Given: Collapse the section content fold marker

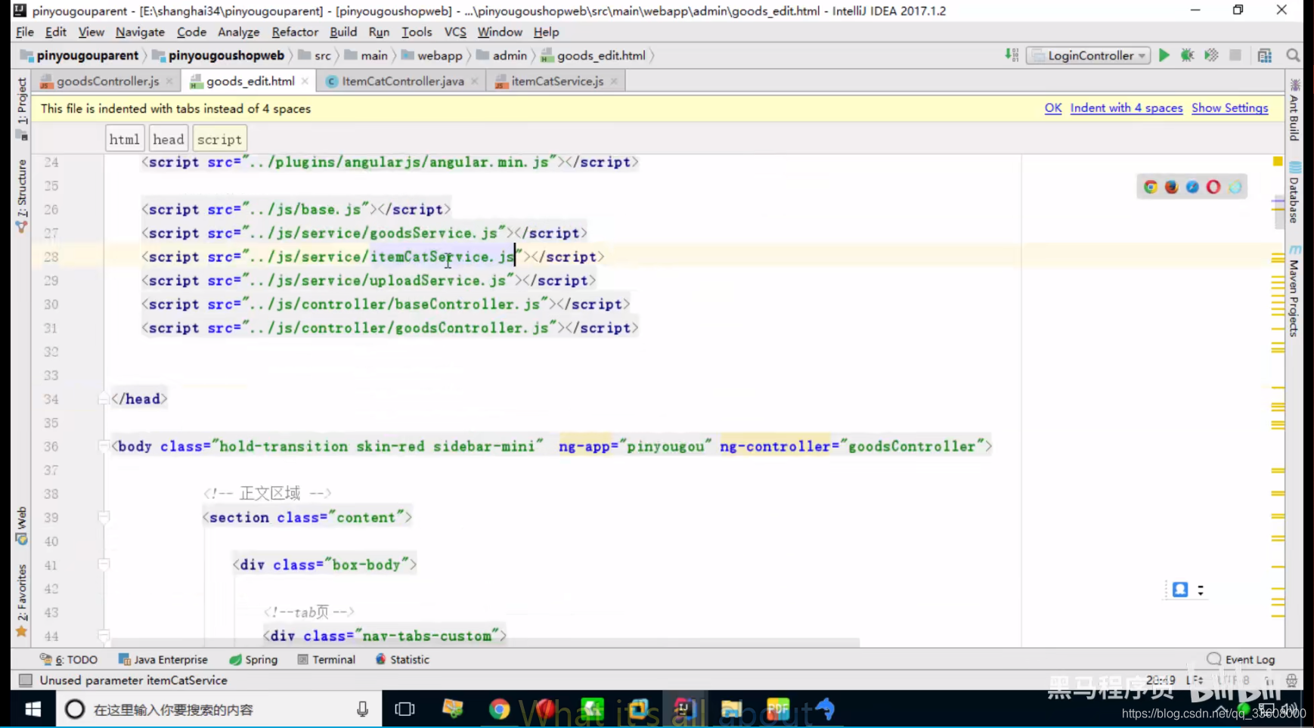Looking at the screenshot, I should pyautogui.click(x=104, y=517).
